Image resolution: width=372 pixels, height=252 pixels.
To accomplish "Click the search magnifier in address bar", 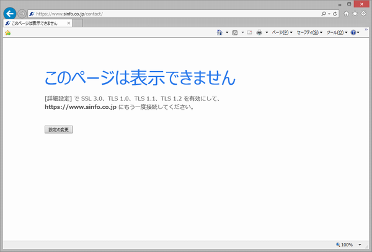I will 324,14.
